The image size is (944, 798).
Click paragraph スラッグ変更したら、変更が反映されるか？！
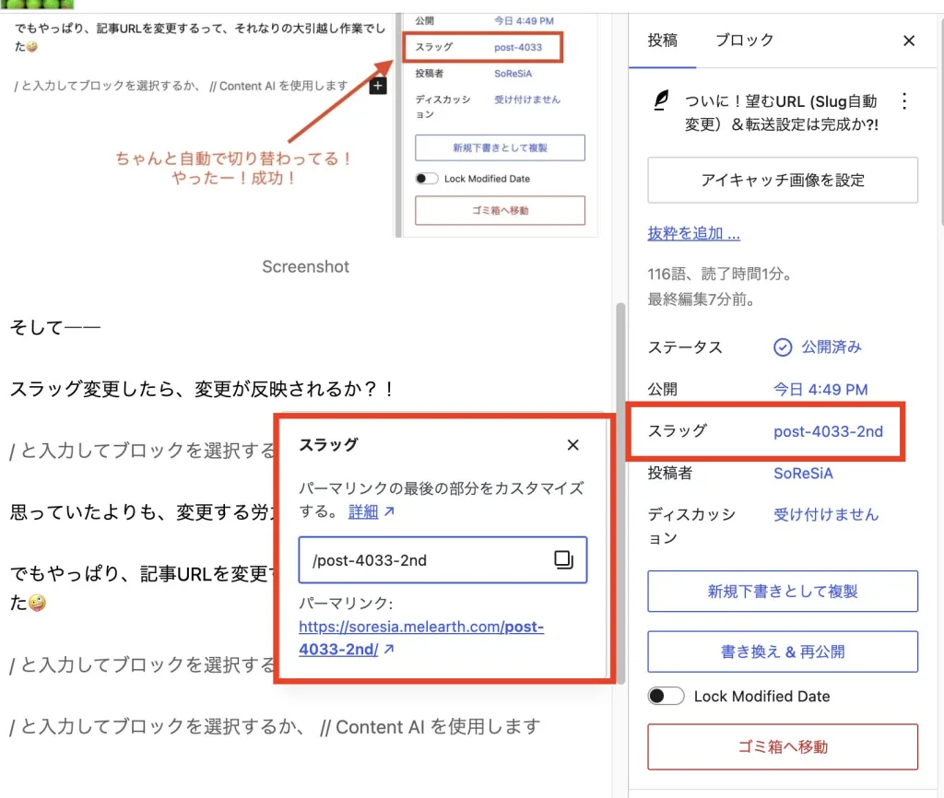203,389
